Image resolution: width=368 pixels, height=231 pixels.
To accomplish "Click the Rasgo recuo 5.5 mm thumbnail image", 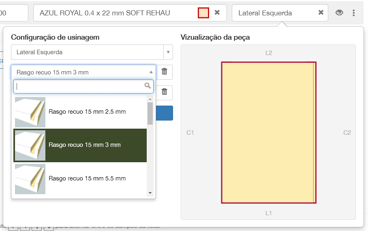I will [30, 179].
